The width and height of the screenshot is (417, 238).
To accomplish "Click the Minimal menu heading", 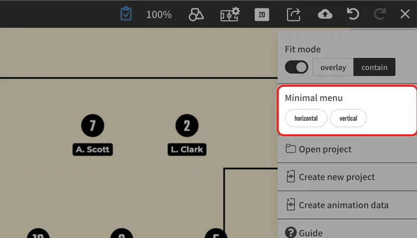I will point(314,98).
